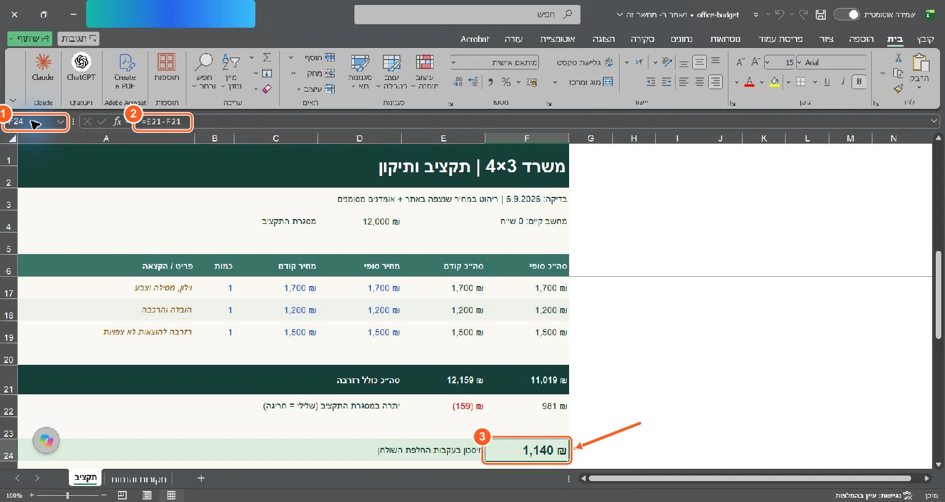Toggle AutoSave switch (שמירה אוטומטית)
This screenshot has width=945, height=502.
point(846,14)
